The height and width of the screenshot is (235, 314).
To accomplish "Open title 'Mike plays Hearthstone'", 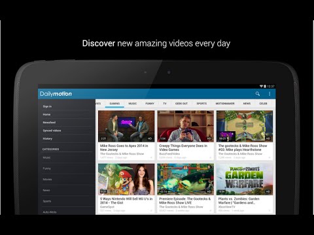I will pos(243,148).
